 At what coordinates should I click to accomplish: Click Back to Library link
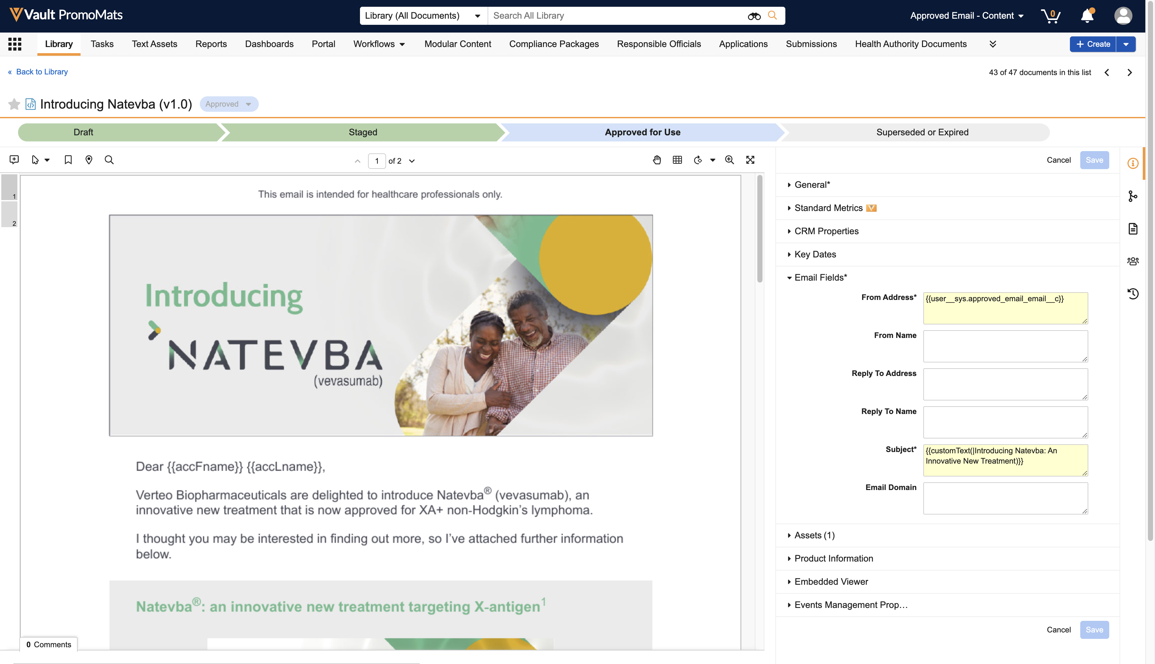tap(41, 72)
